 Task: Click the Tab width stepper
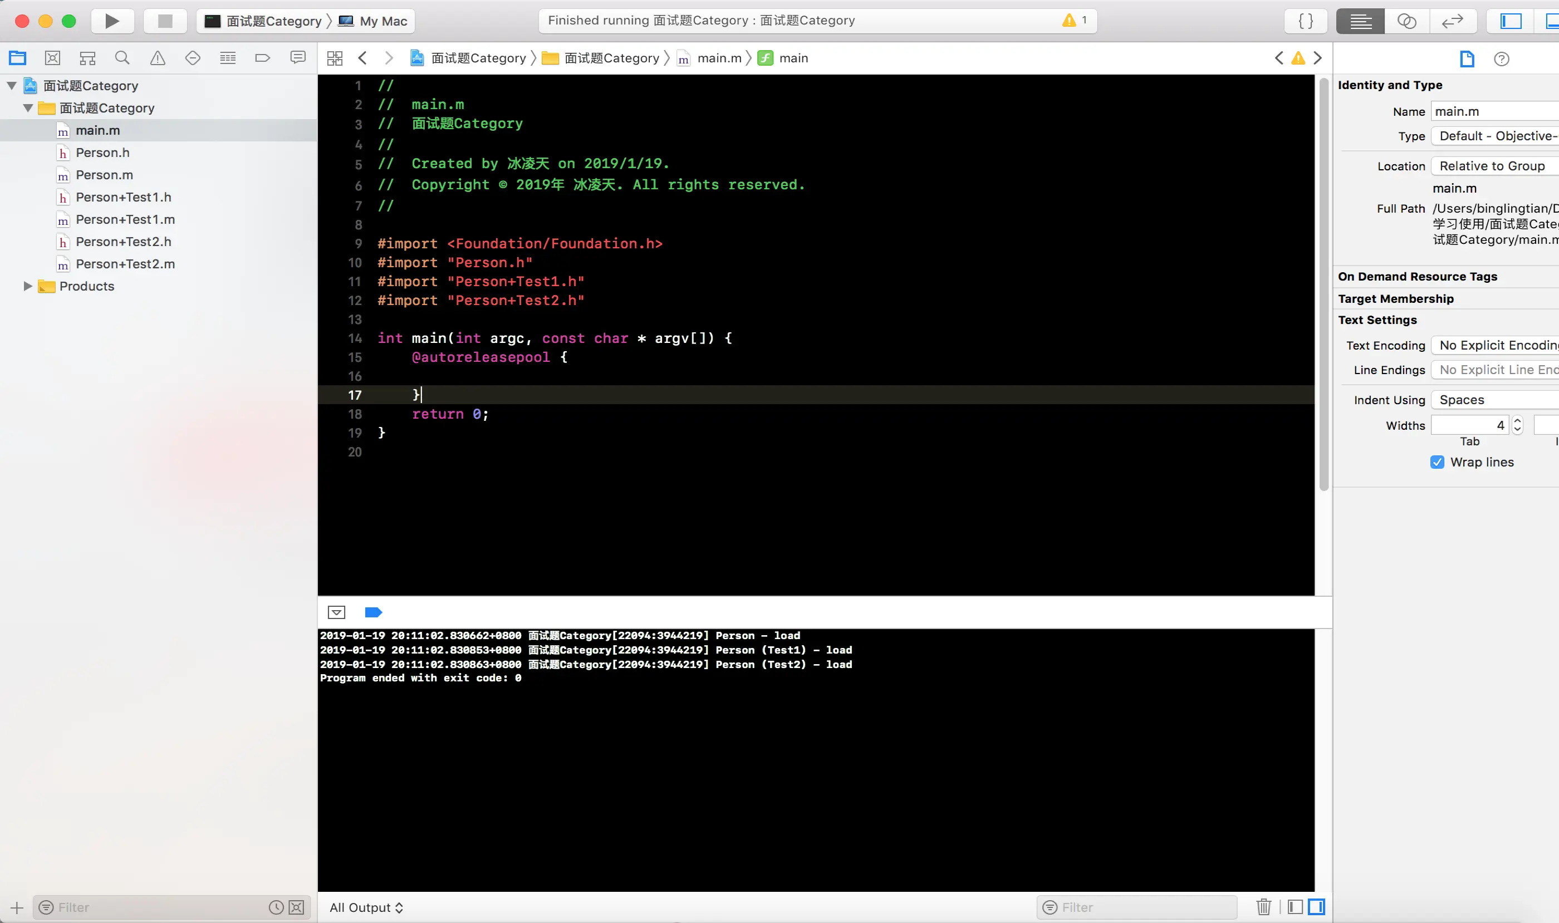[x=1517, y=425]
